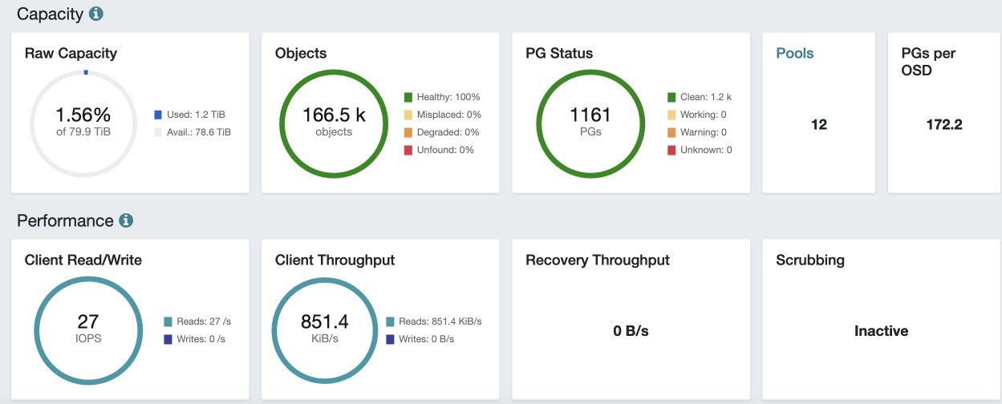Click the Client Read/Write Writes legend swatch

168,339
